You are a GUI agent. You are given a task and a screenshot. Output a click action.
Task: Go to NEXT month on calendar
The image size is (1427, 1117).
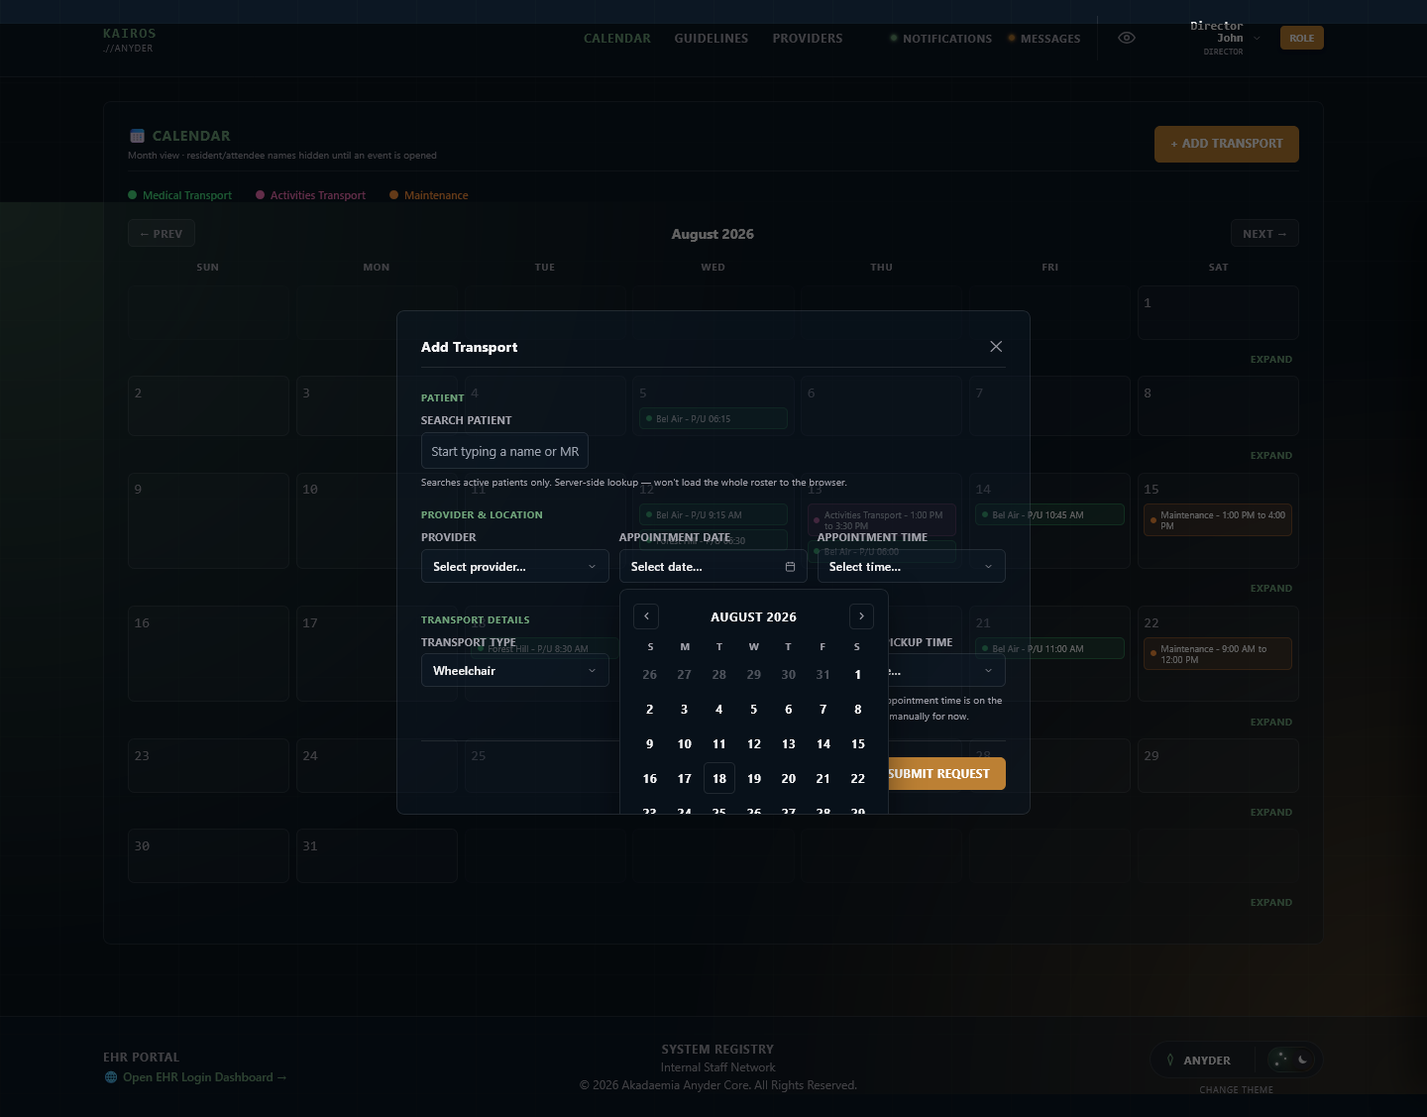[x=1264, y=234]
